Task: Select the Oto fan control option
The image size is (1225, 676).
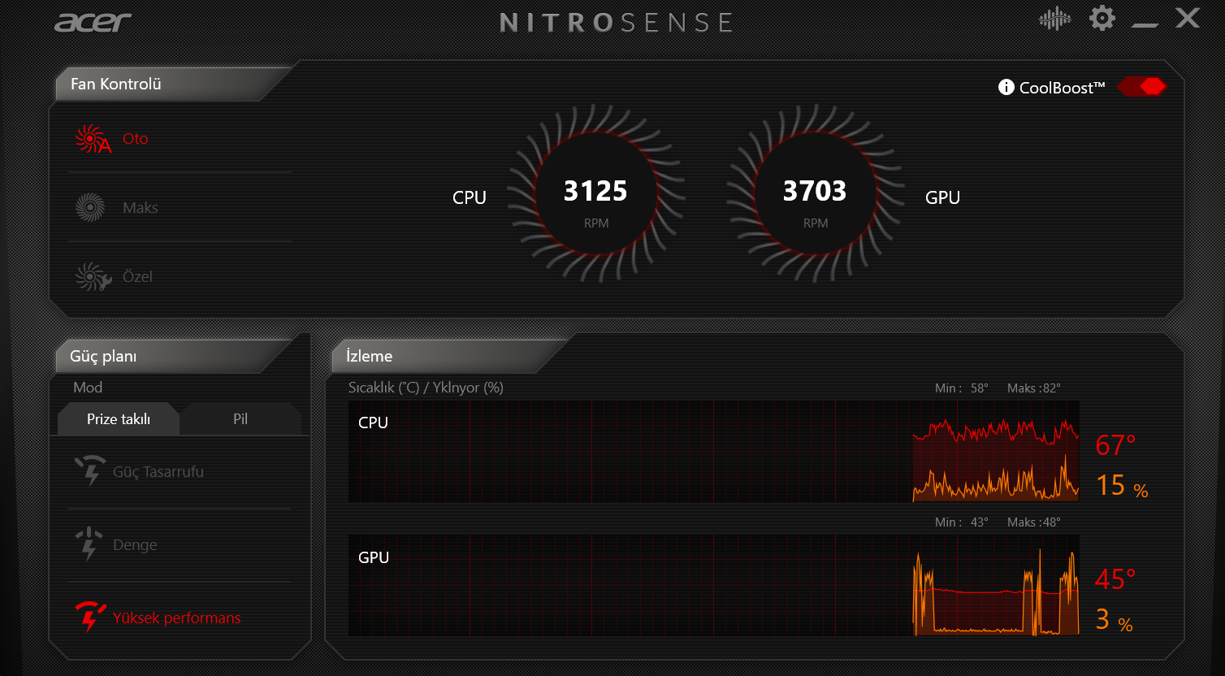Action: coord(179,139)
